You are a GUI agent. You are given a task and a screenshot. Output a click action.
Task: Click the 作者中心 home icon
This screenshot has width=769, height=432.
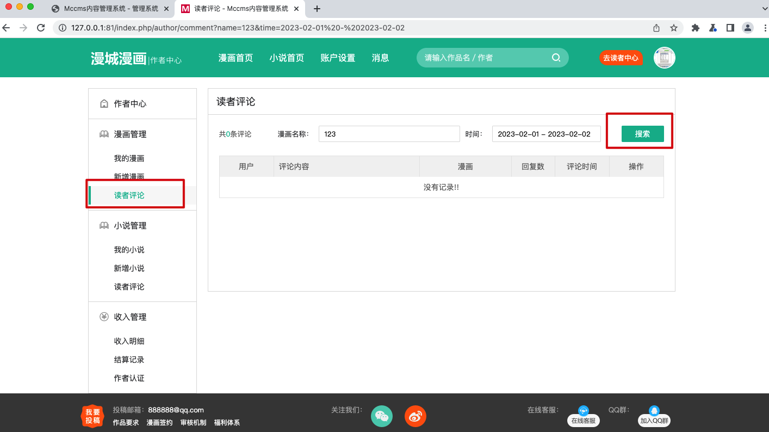(104, 103)
